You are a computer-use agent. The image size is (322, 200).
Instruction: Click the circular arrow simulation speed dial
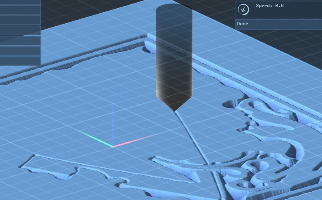point(243,9)
